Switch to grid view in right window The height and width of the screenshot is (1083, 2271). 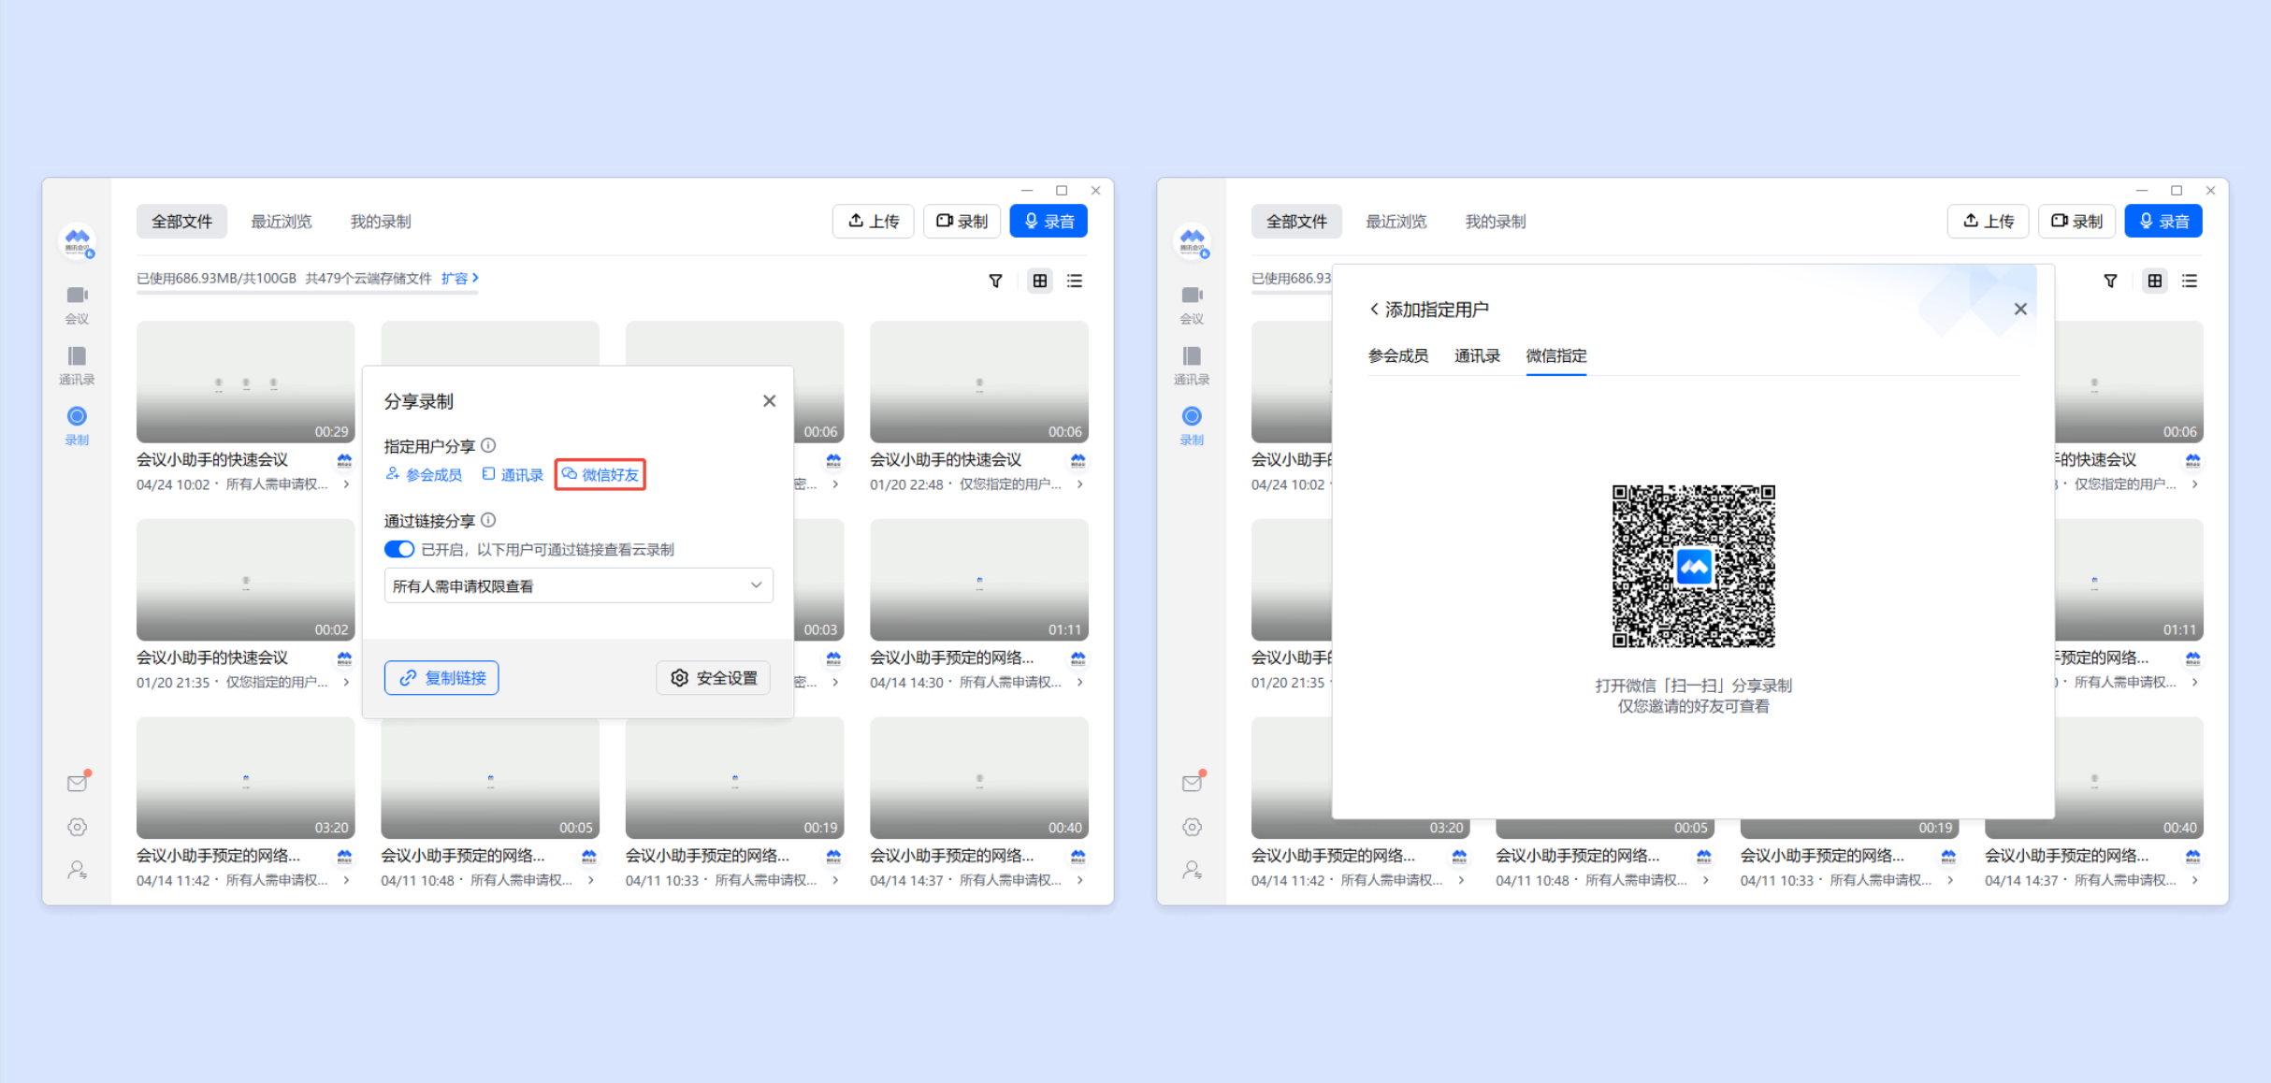pos(2154,281)
